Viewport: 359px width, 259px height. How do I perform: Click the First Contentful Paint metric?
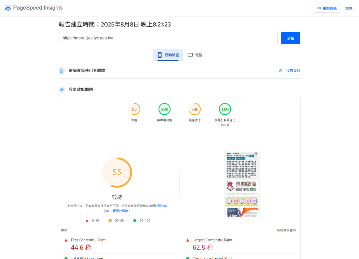coord(88,240)
